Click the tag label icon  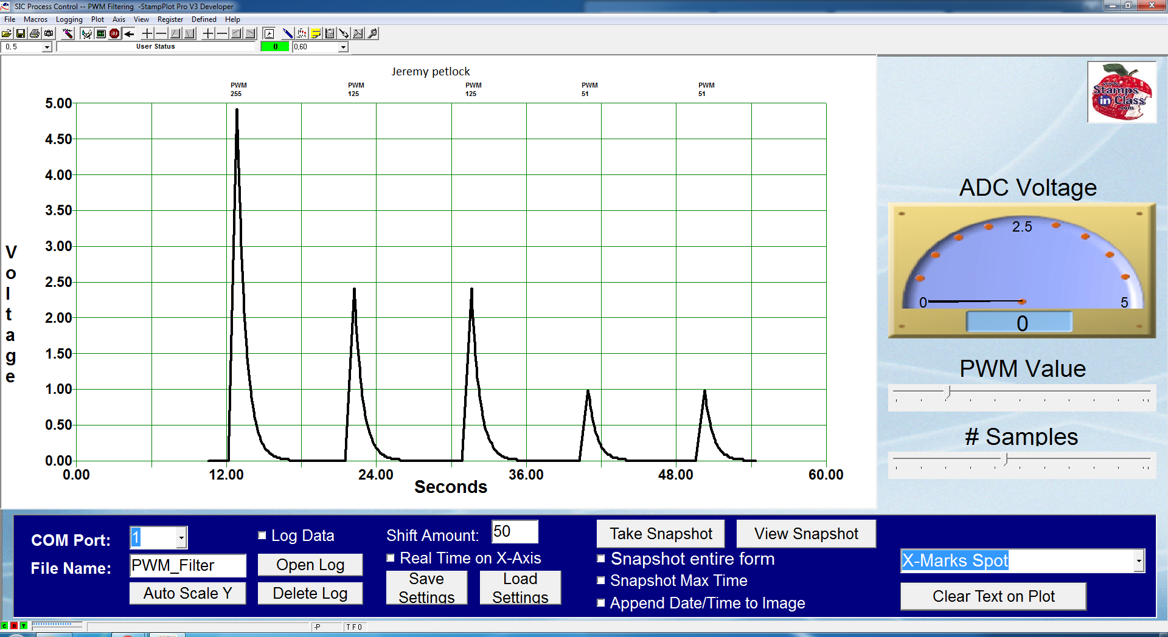[x=344, y=33]
